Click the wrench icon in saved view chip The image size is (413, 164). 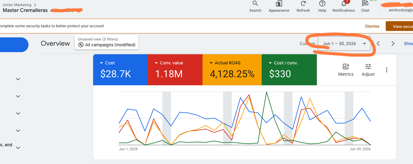[x=81, y=45]
